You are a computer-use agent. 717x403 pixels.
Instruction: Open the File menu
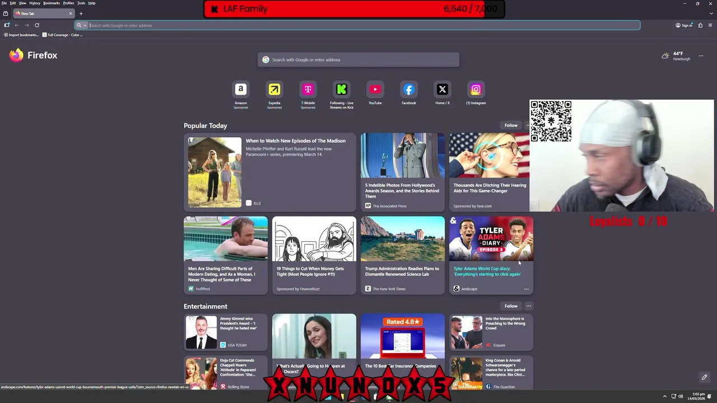(x=4, y=3)
